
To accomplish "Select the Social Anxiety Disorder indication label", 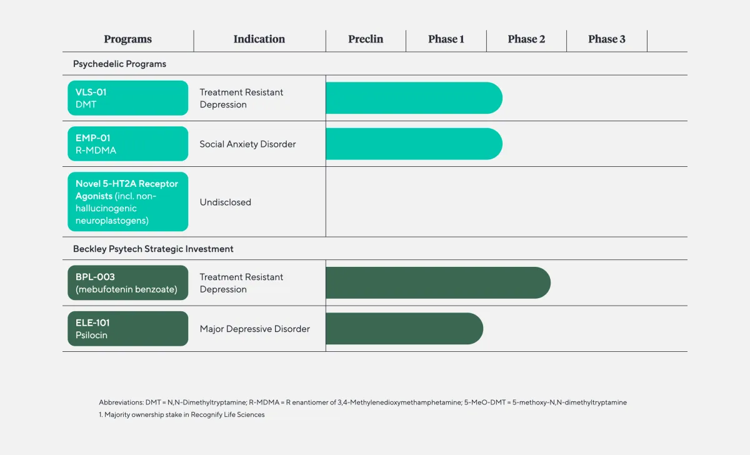I will click(247, 144).
